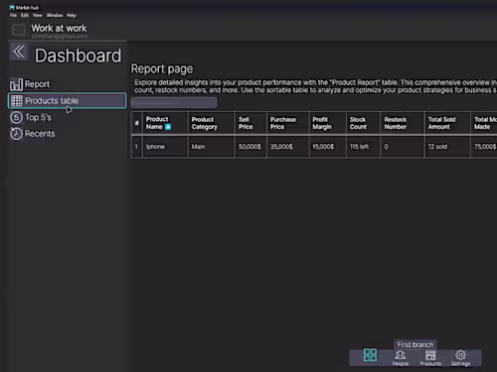
Task: Sort table by Profit Margin column
Action: [322, 123]
